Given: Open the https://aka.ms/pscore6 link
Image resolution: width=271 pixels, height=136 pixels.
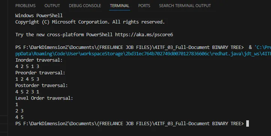Looking at the screenshot, I should tap(144, 35).
